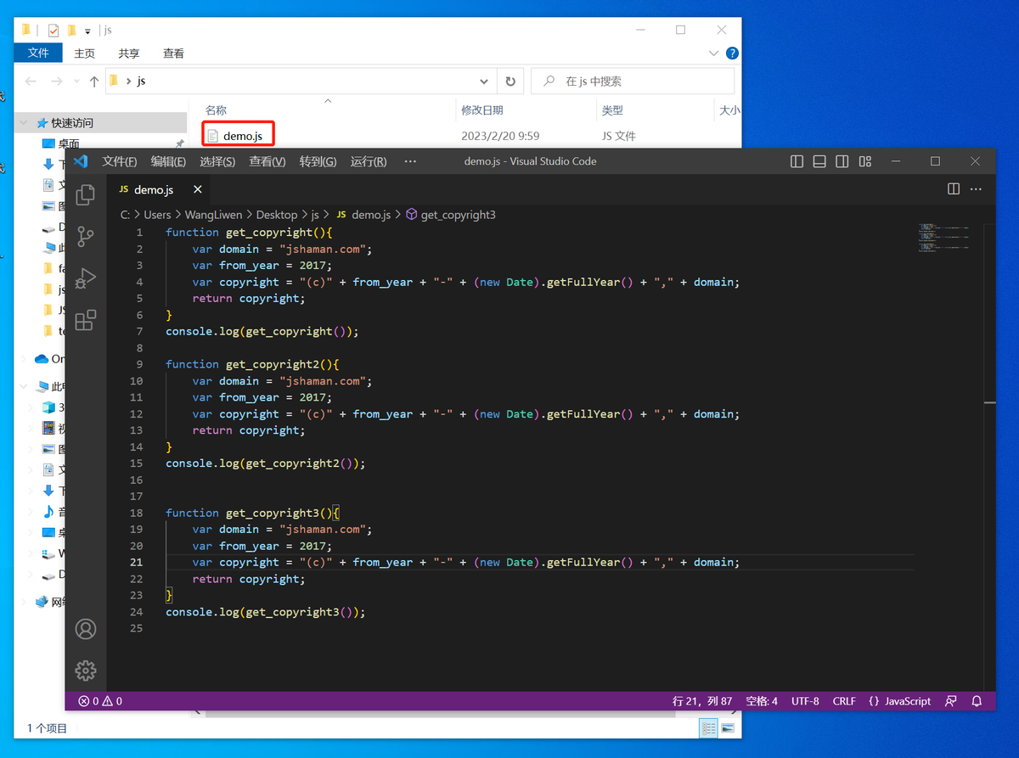Viewport: 1019px width, 758px height.
Task: Open Manage gear icon in VS Code
Action: 85,670
